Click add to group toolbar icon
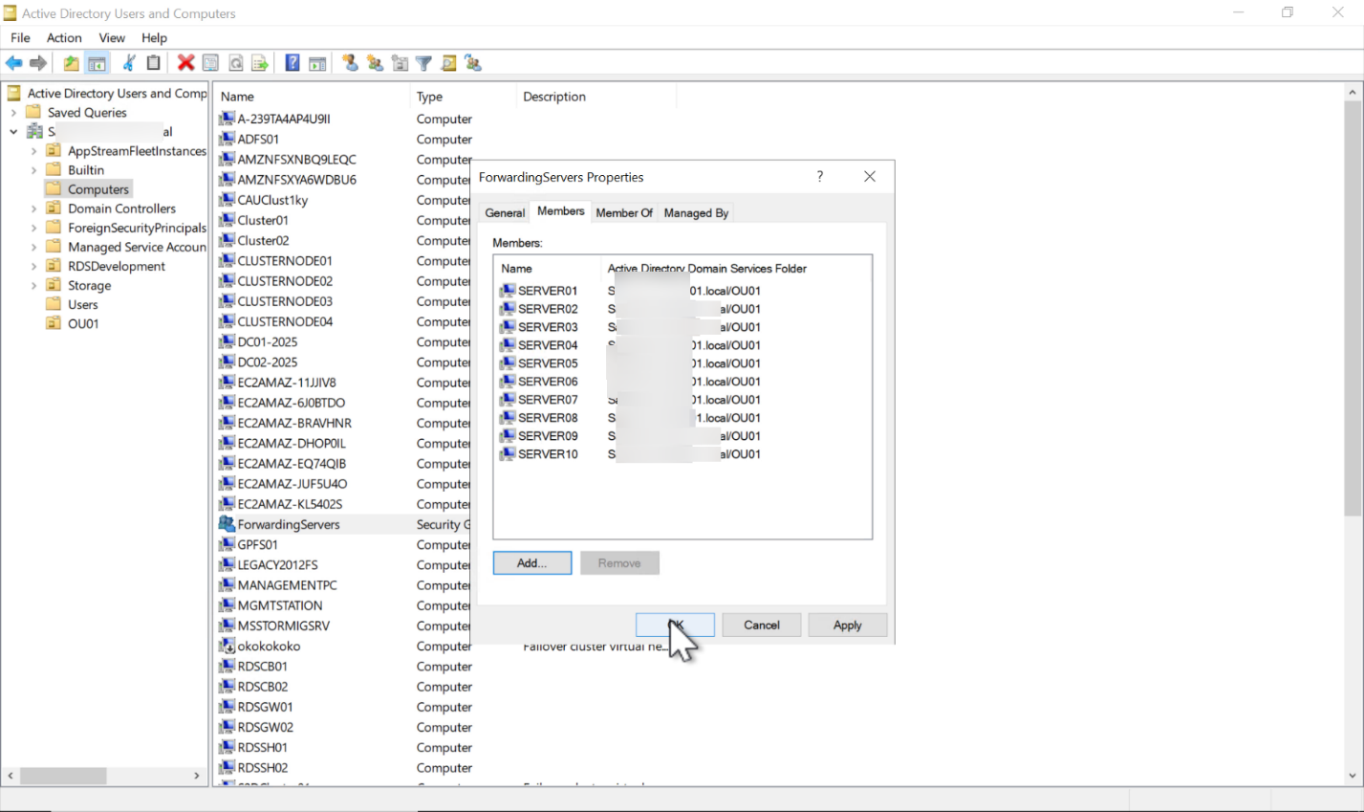This screenshot has width=1364, height=812. coord(473,63)
